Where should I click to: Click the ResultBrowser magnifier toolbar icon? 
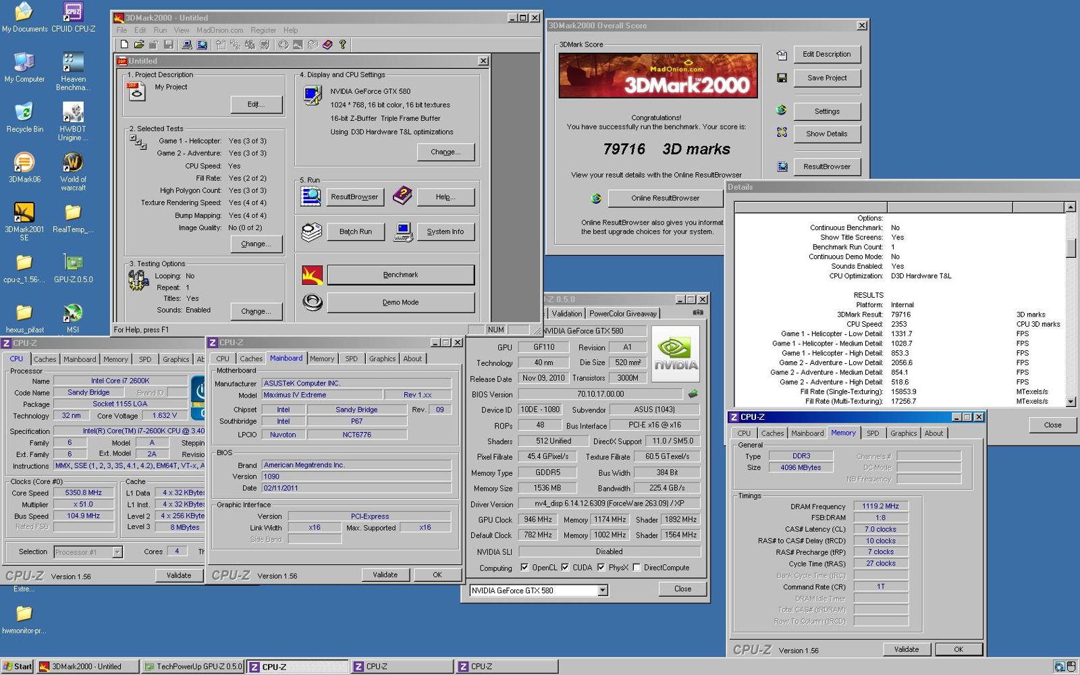click(202, 45)
